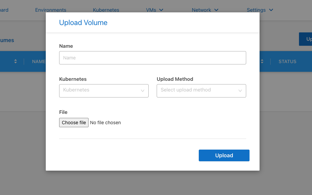
Task: Click the sort arrows beside the STATUS column
Action: coord(262,61)
